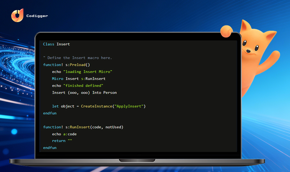Viewport: 290px width, 172px height.
Task: Click the laptop hinge notch below the screen
Action: click(x=137, y=160)
